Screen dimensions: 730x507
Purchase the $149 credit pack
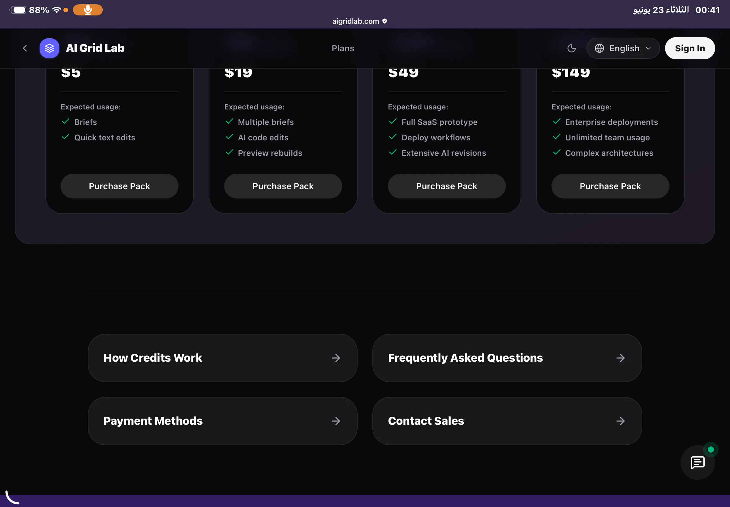pos(610,186)
